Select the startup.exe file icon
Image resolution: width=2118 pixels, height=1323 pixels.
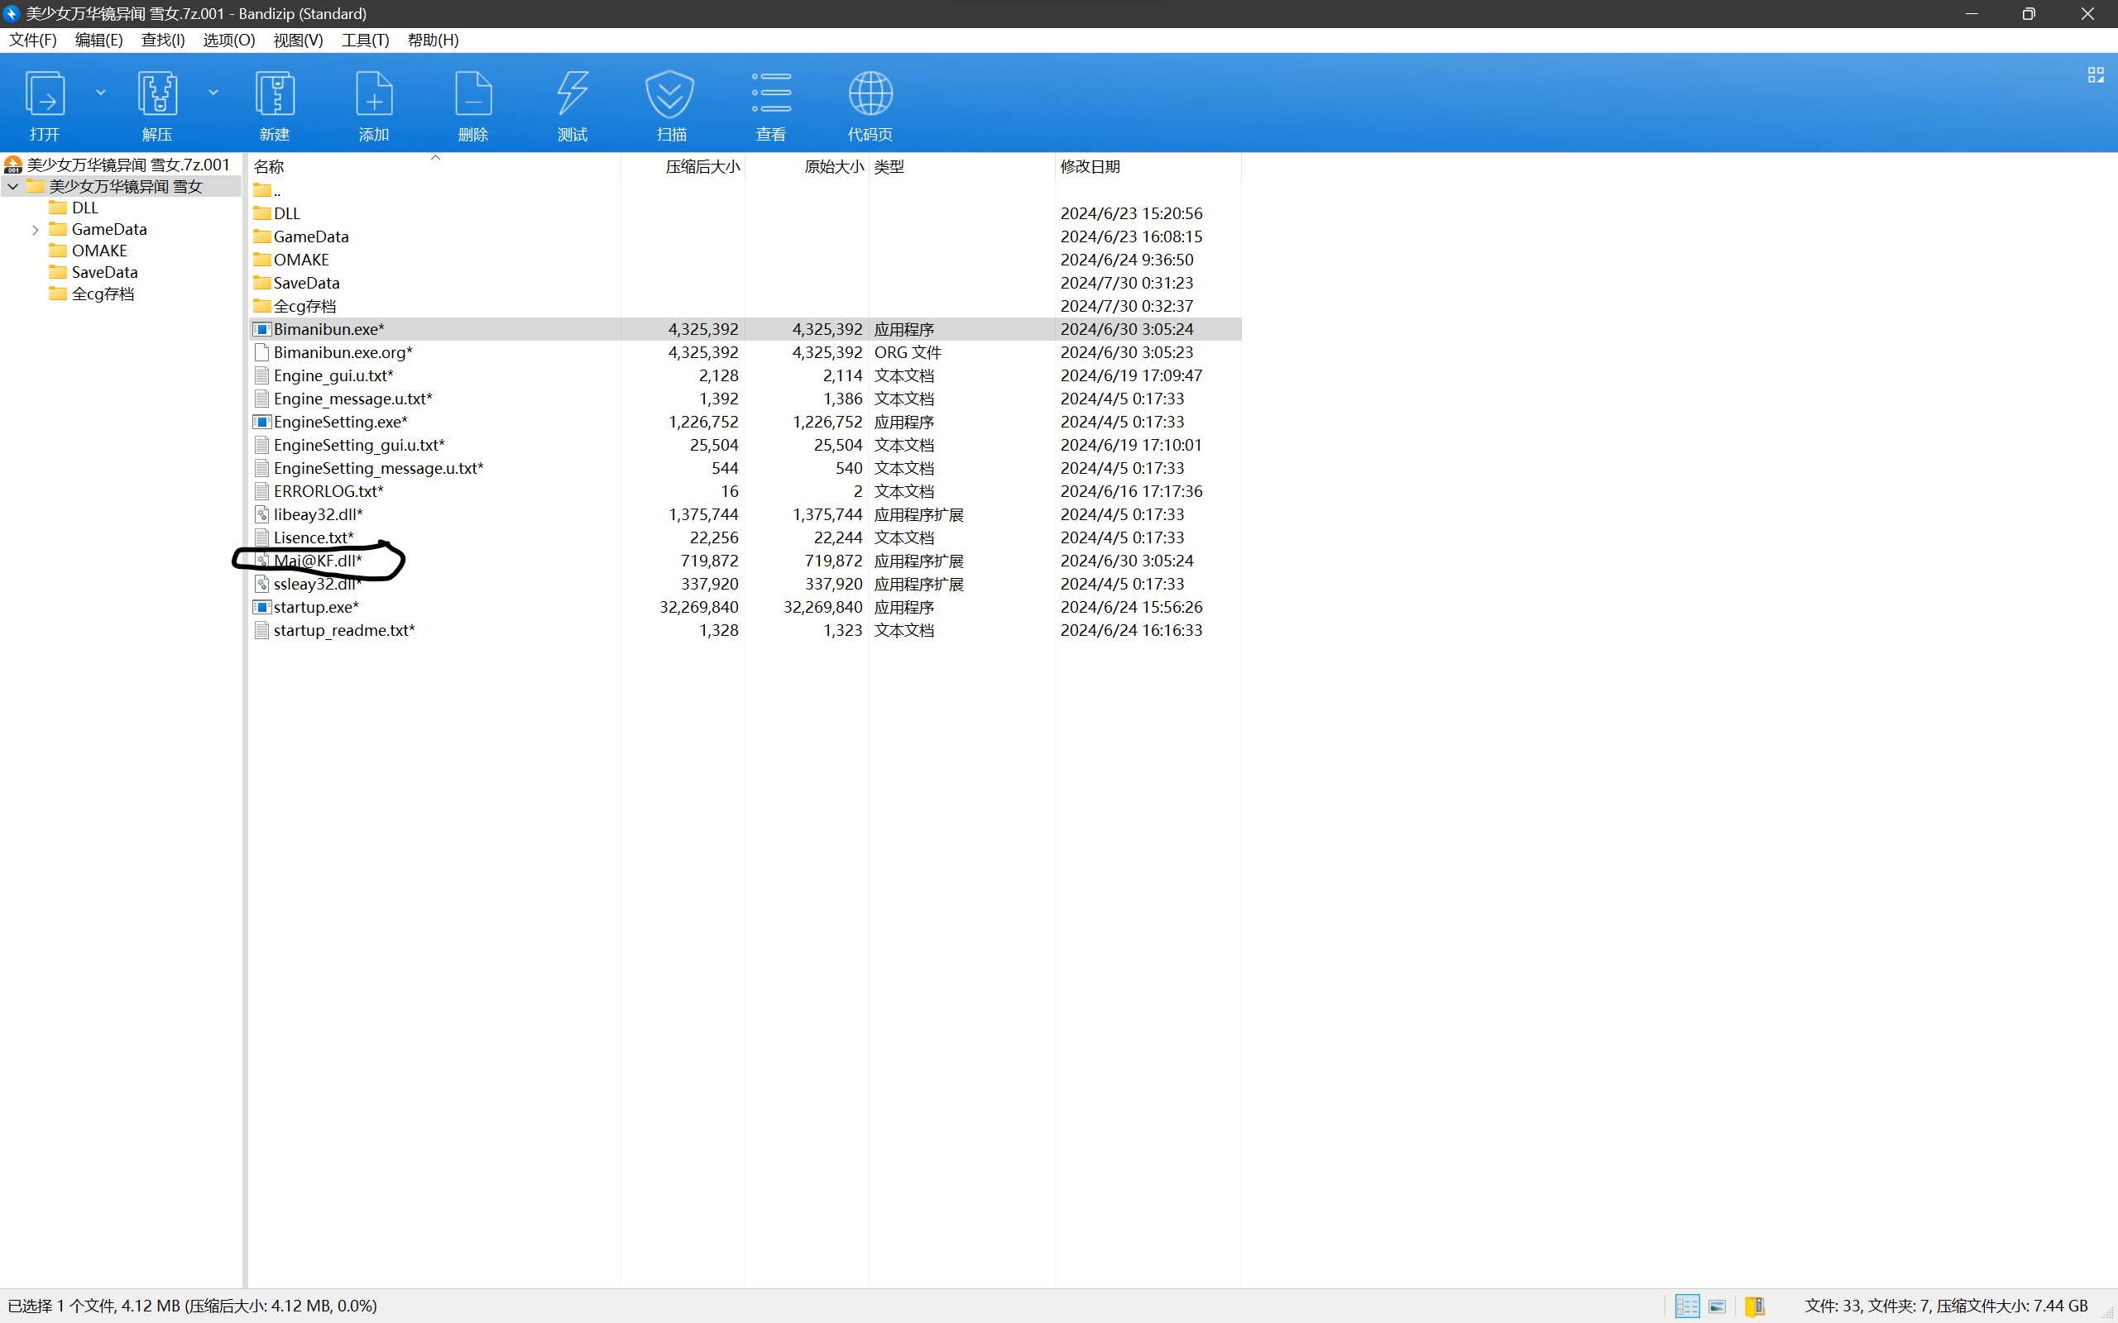(261, 606)
